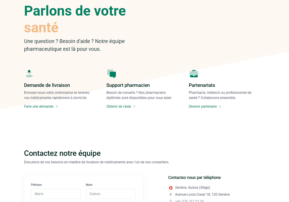Click the delivery location pin icon
This screenshot has width=289, height=202.
[29, 74]
